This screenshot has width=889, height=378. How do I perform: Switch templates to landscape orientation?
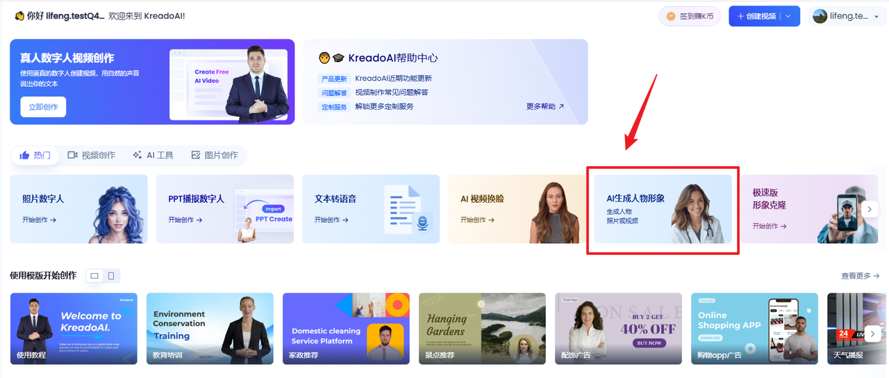point(94,276)
